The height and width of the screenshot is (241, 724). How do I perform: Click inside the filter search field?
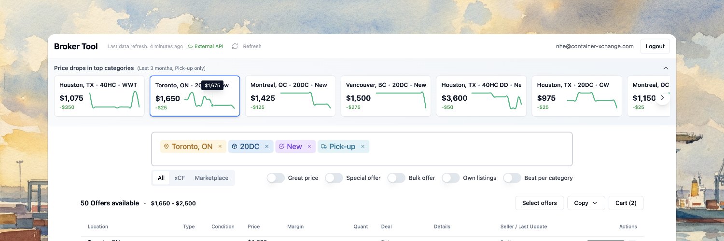(x=362, y=149)
